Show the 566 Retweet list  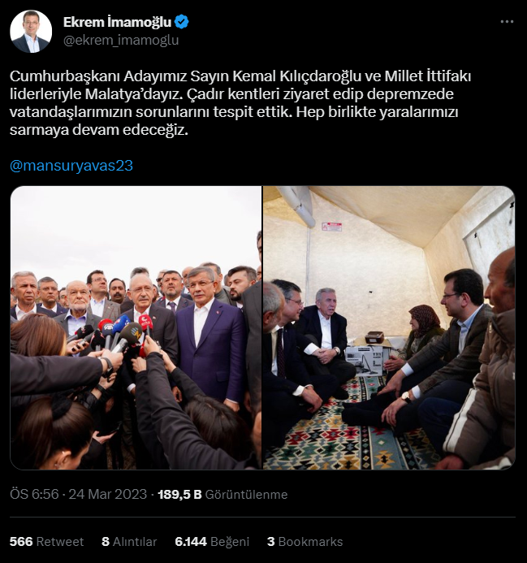(46, 541)
